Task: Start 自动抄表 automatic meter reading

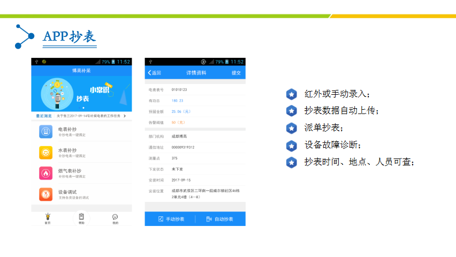Action: point(219,219)
